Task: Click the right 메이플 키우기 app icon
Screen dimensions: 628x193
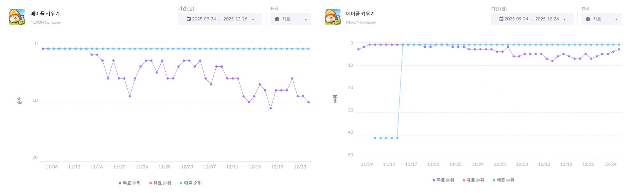Action: point(333,17)
